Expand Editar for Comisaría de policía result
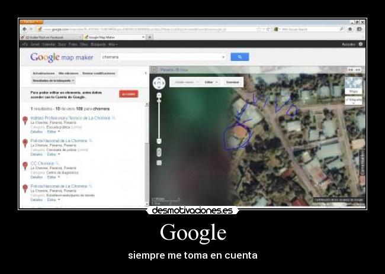The width and height of the screenshot is (385, 274). tap(53, 154)
